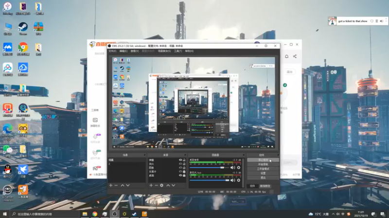Click the 退出 button in the background streaming window

tap(289, 72)
